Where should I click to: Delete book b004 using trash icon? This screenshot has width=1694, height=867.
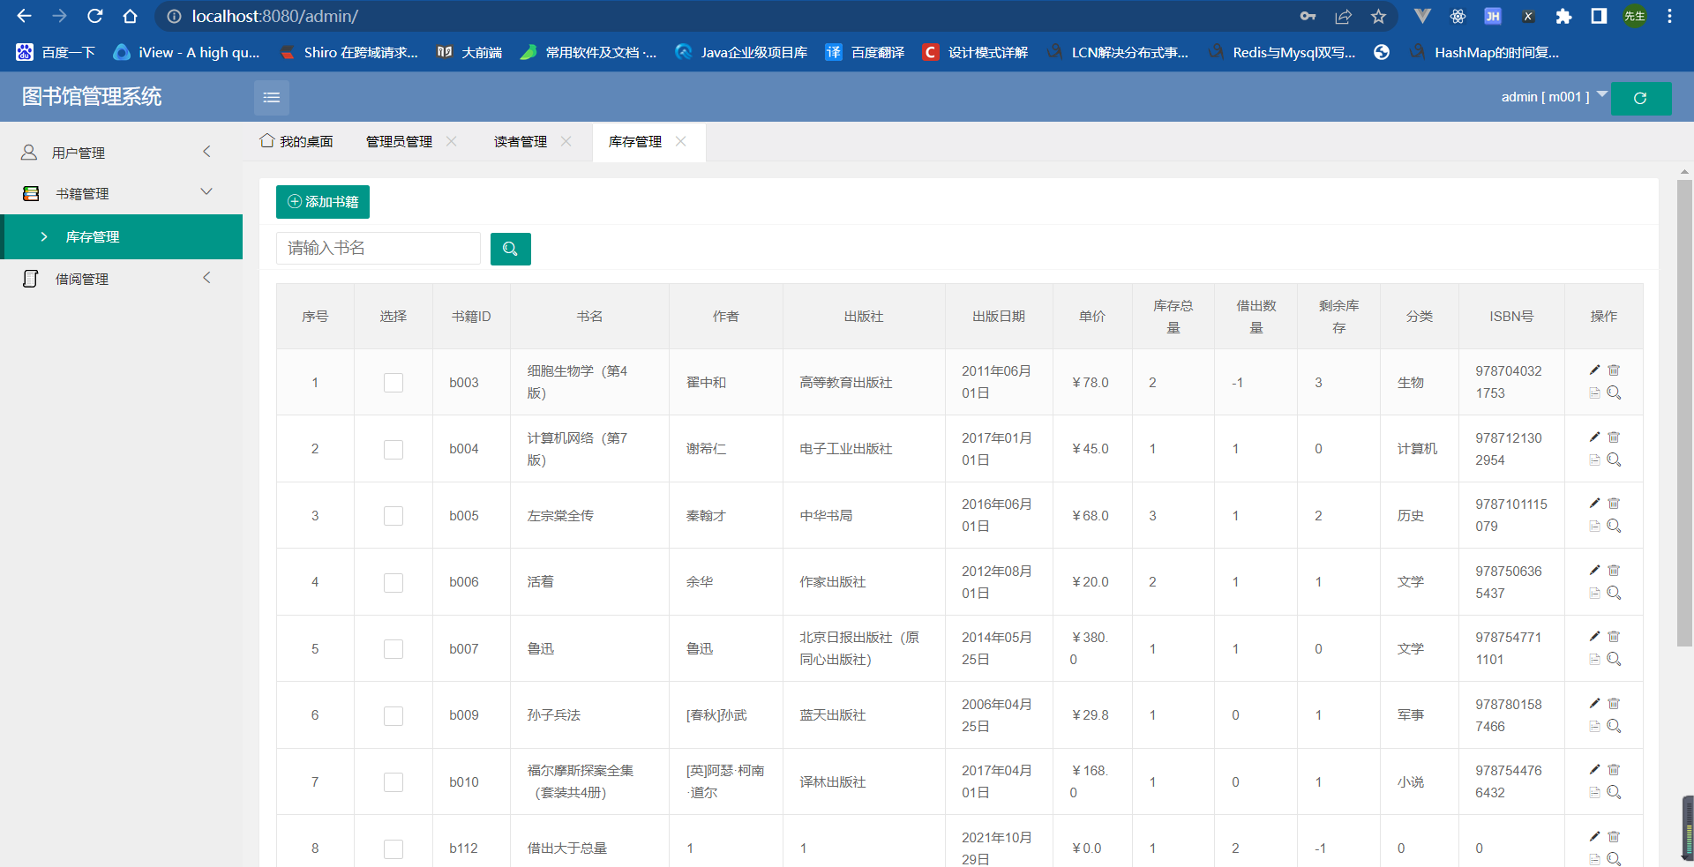1614,437
